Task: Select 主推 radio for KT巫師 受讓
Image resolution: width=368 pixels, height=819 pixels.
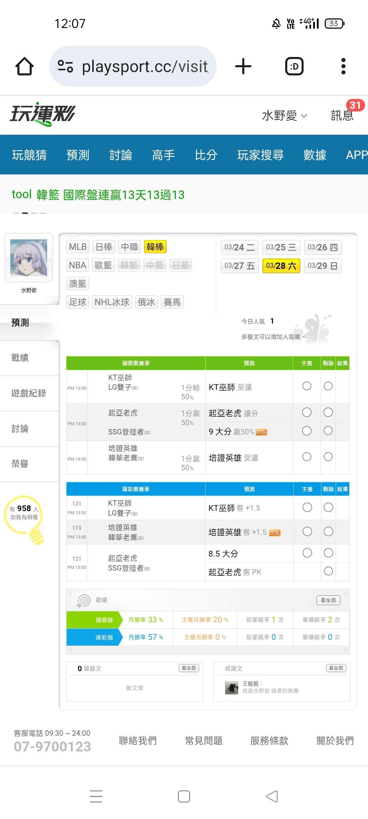Action: 307,386
